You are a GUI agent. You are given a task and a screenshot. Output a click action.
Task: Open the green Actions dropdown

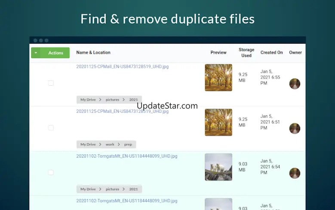point(50,53)
